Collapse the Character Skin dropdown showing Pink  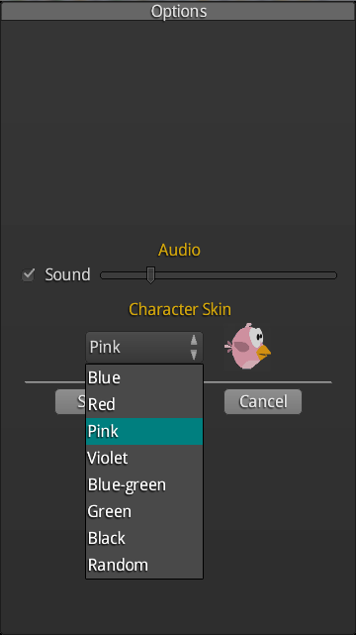click(144, 347)
